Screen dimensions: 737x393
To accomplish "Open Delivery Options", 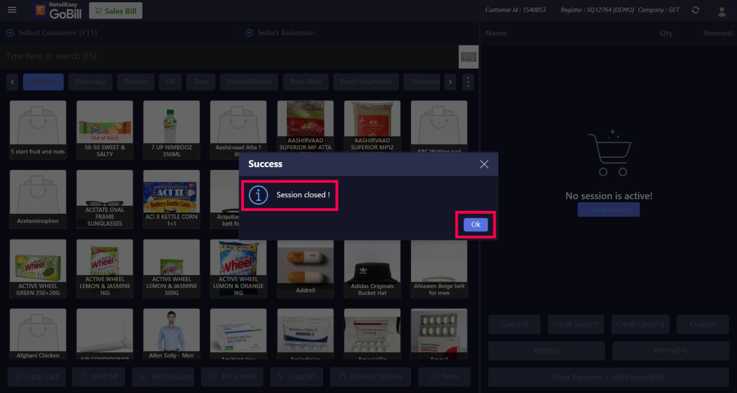I will click(370, 377).
